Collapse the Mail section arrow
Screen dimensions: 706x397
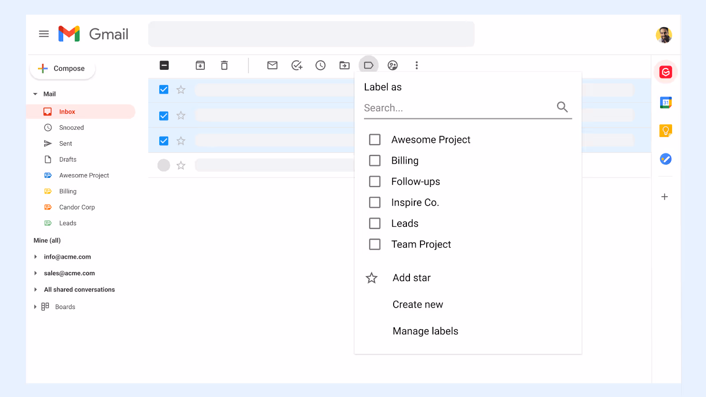coord(35,94)
